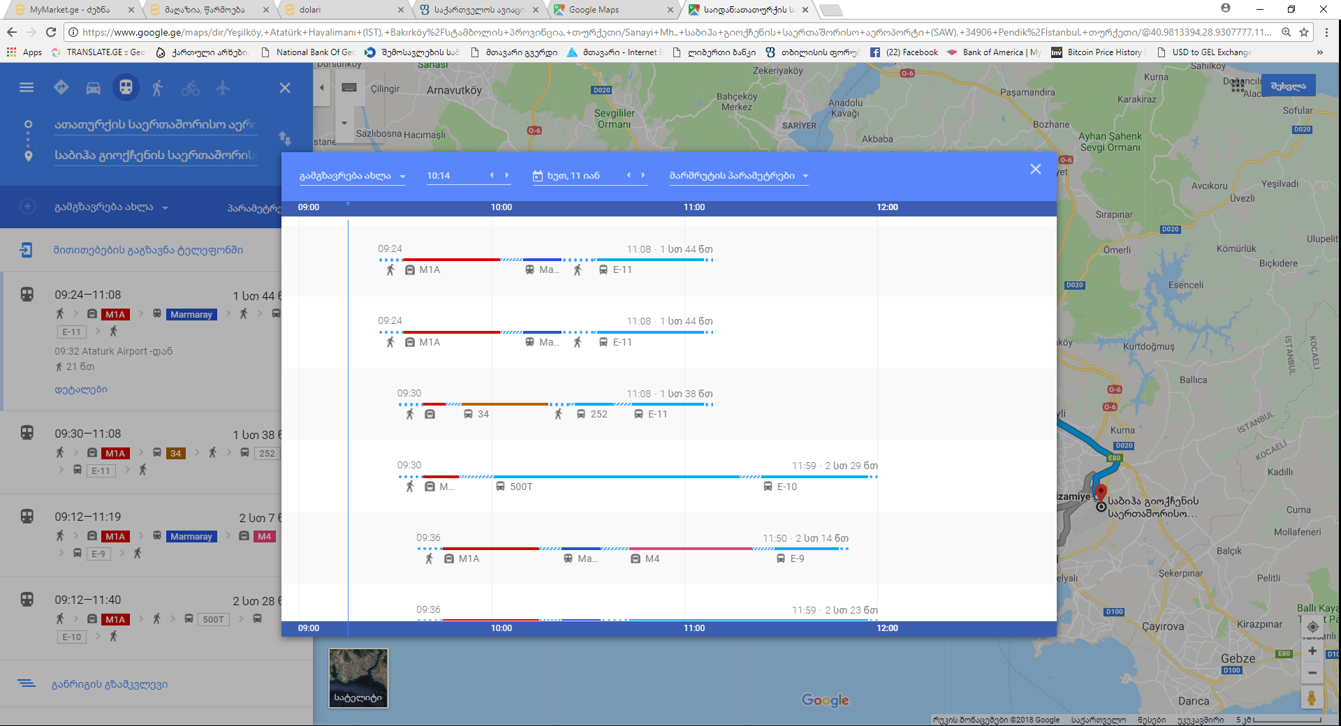Expand route options dropdown in popup

click(x=739, y=176)
